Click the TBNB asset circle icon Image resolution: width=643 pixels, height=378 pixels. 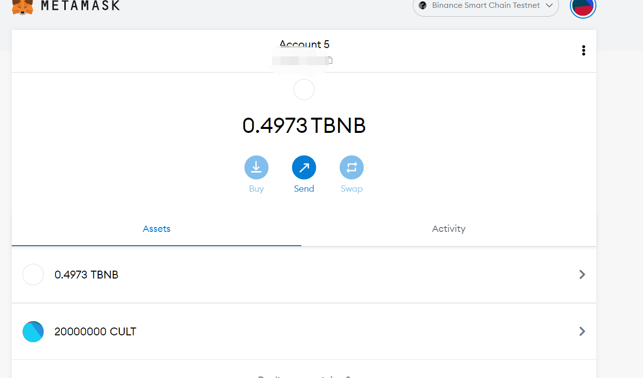click(33, 275)
